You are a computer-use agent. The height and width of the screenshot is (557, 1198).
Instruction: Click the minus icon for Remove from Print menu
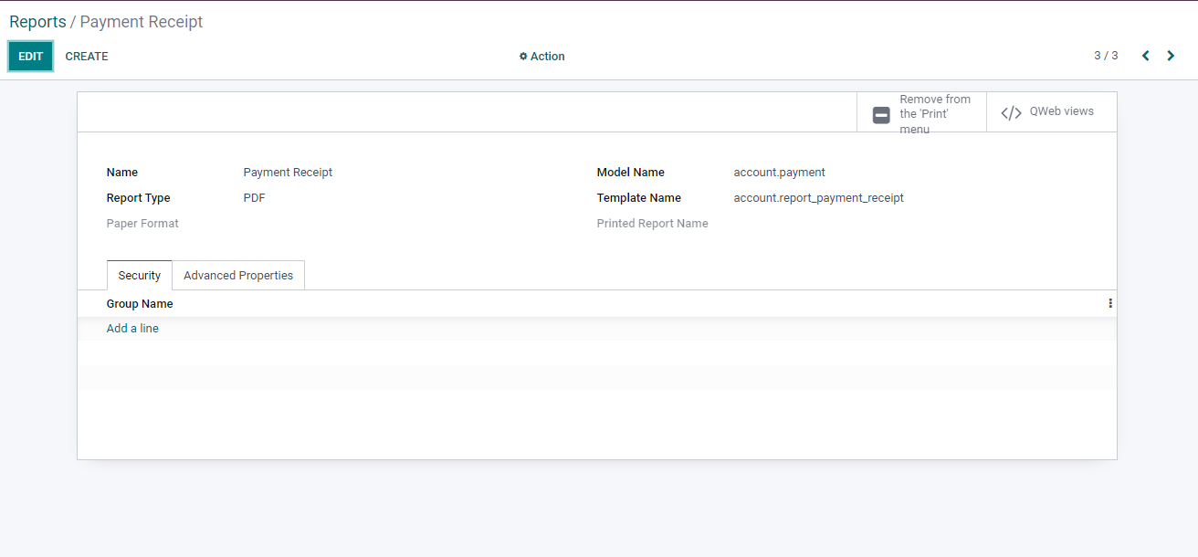point(881,114)
